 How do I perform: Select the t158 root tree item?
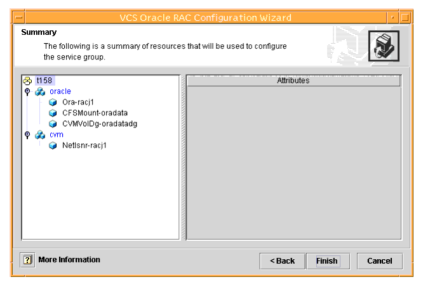(x=44, y=80)
